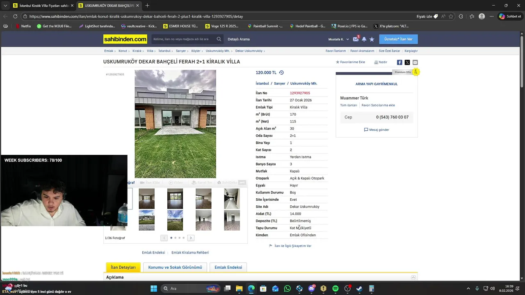Open Mustafa K. account dropdown
This screenshot has height=295, width=525.
pyautogui.click(x=339, y=39)
